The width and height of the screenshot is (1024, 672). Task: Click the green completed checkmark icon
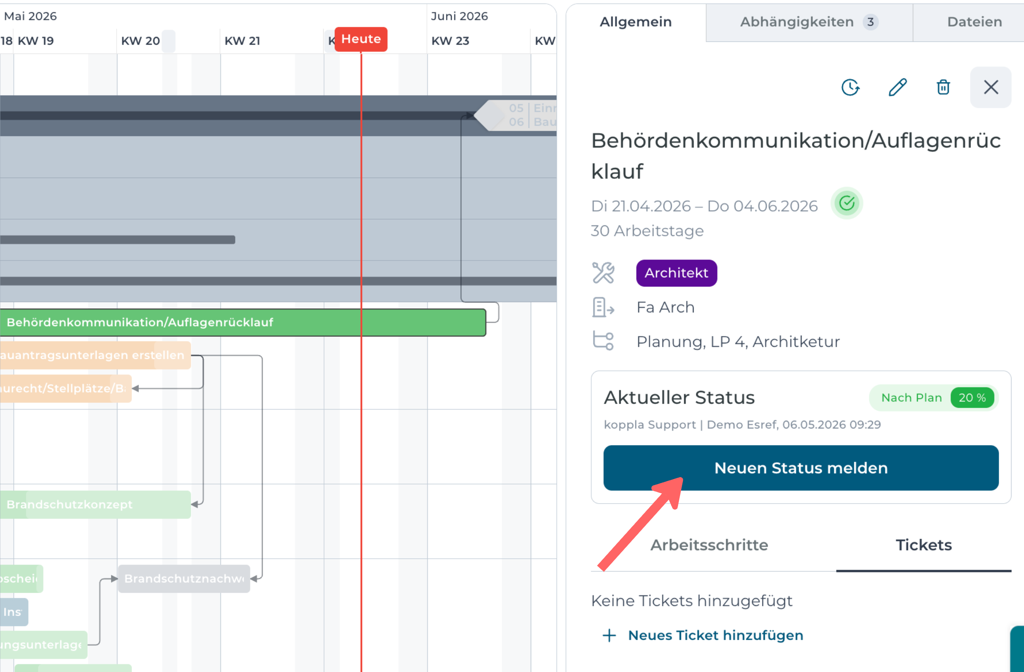click(846, 204)
